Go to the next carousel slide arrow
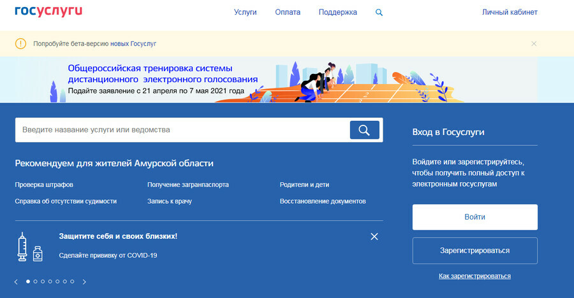 [x=84, y=282]
